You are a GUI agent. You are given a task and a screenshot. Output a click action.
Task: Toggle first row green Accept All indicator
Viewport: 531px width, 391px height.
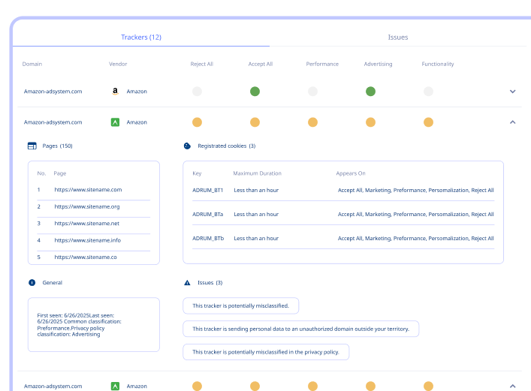255,92
